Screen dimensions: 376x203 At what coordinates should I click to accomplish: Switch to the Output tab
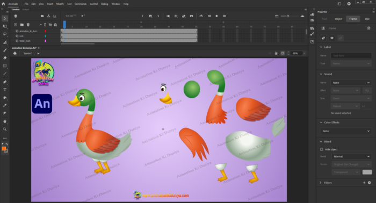[x=25, y=10]
